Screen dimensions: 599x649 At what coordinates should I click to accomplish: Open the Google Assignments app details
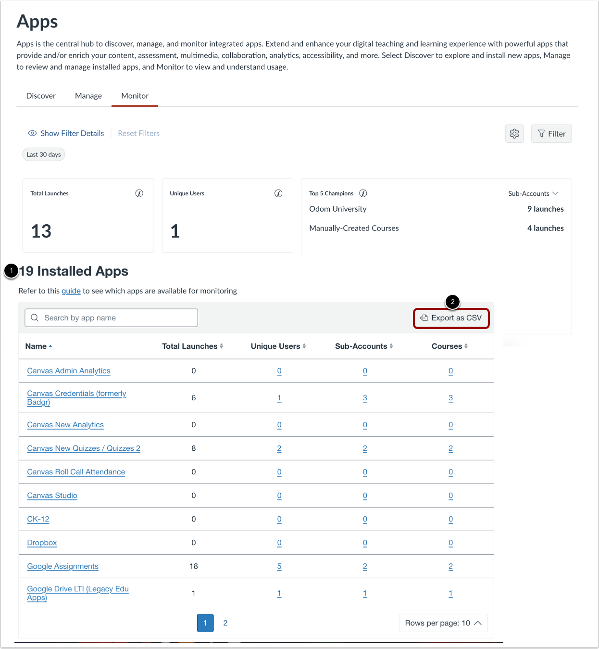pyautogui.click(x=62, y=566)
